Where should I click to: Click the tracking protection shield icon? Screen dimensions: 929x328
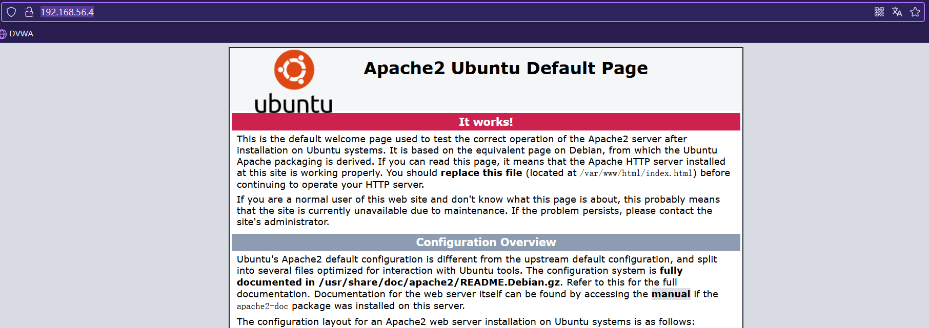click(11, 12)
